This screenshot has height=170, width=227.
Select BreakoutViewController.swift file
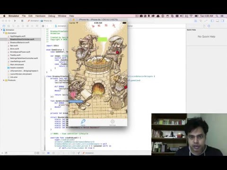point(22,39)
